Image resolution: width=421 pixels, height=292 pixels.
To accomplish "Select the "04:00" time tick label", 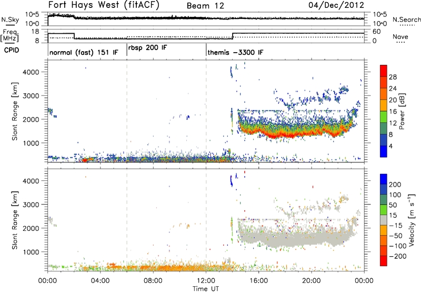I will [x=101, y=281].
